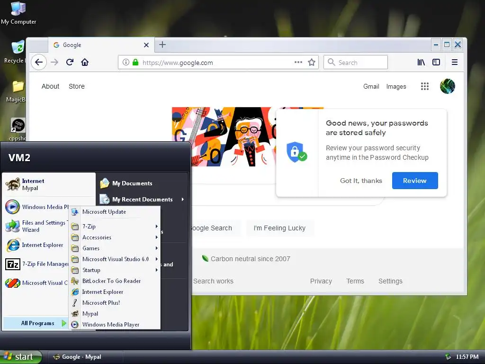Click Carbon neutral since 2007 link
This screenshot has width=485, height=364.
[246, 259]
